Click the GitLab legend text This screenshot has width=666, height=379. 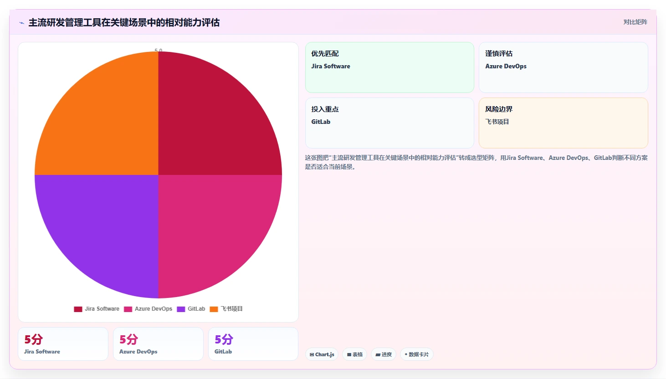coord(196,309)
